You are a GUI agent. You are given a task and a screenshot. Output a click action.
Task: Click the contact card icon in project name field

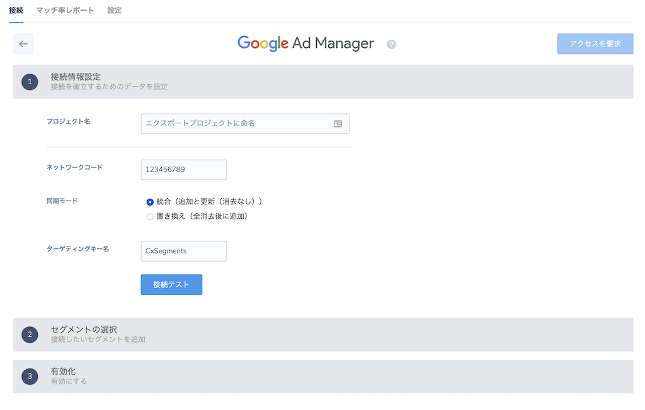click(x=338, y=124)
